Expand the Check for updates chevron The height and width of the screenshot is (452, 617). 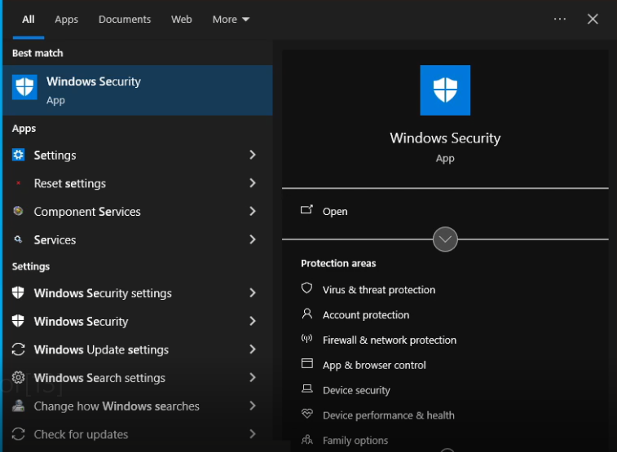253,434
